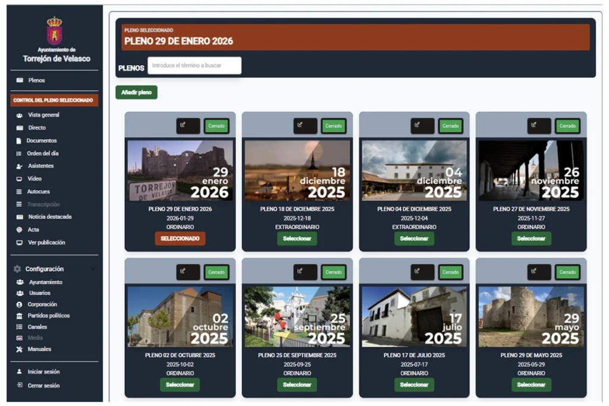Open Orden del día in the sidebar
Viewport: 609px width, 406px height.
coord(42,153)
